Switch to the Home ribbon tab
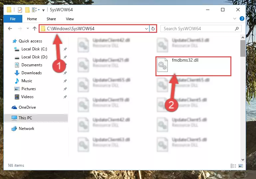This screenshot has height=179, width=256. (x=32, y=19)
